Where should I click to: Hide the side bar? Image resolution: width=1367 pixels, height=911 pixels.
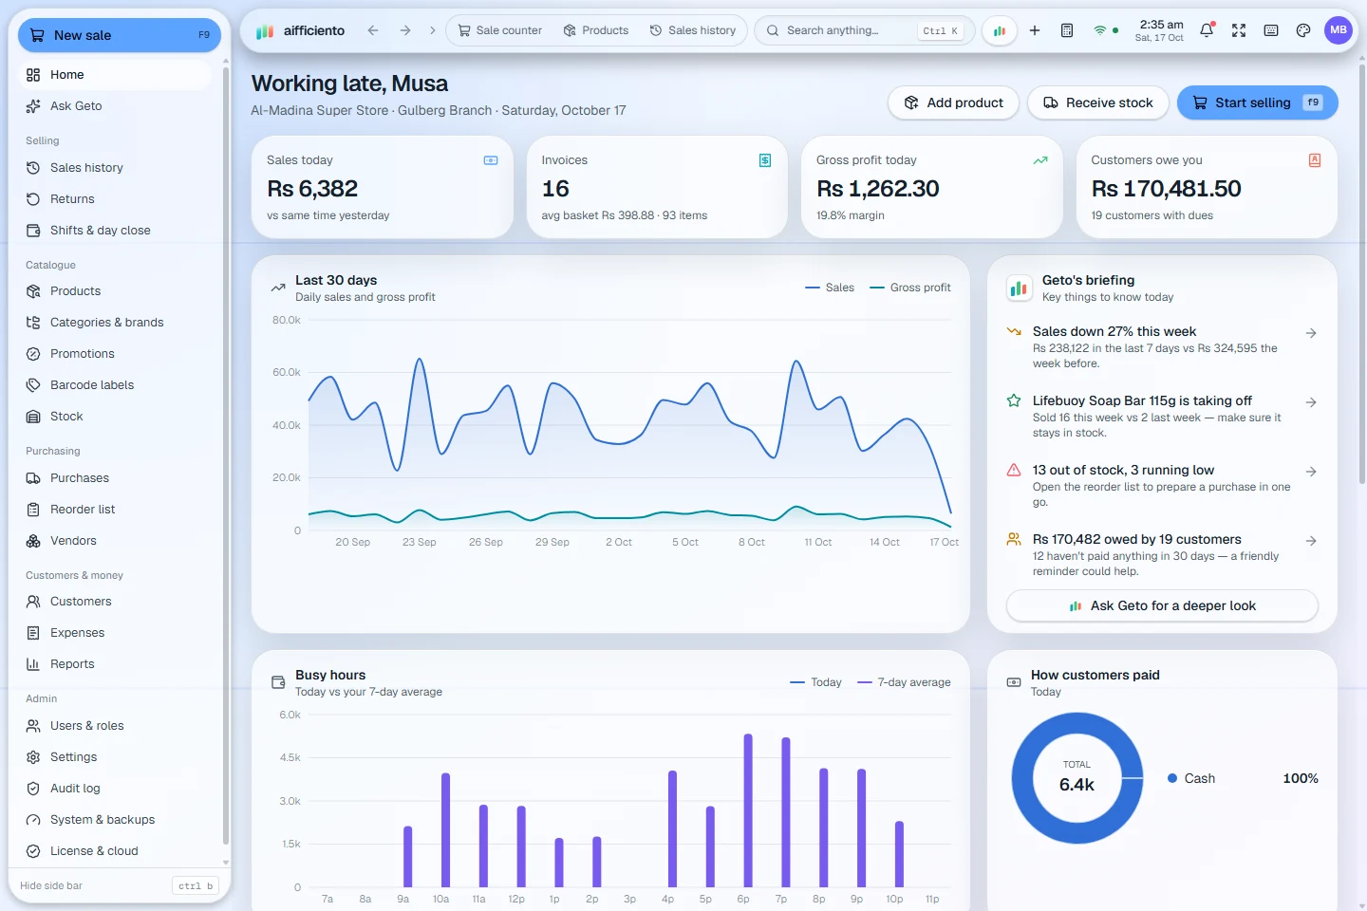(120, 886)
